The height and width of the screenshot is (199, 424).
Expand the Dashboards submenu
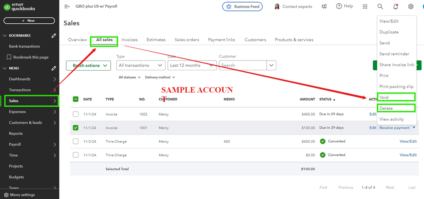55,79
